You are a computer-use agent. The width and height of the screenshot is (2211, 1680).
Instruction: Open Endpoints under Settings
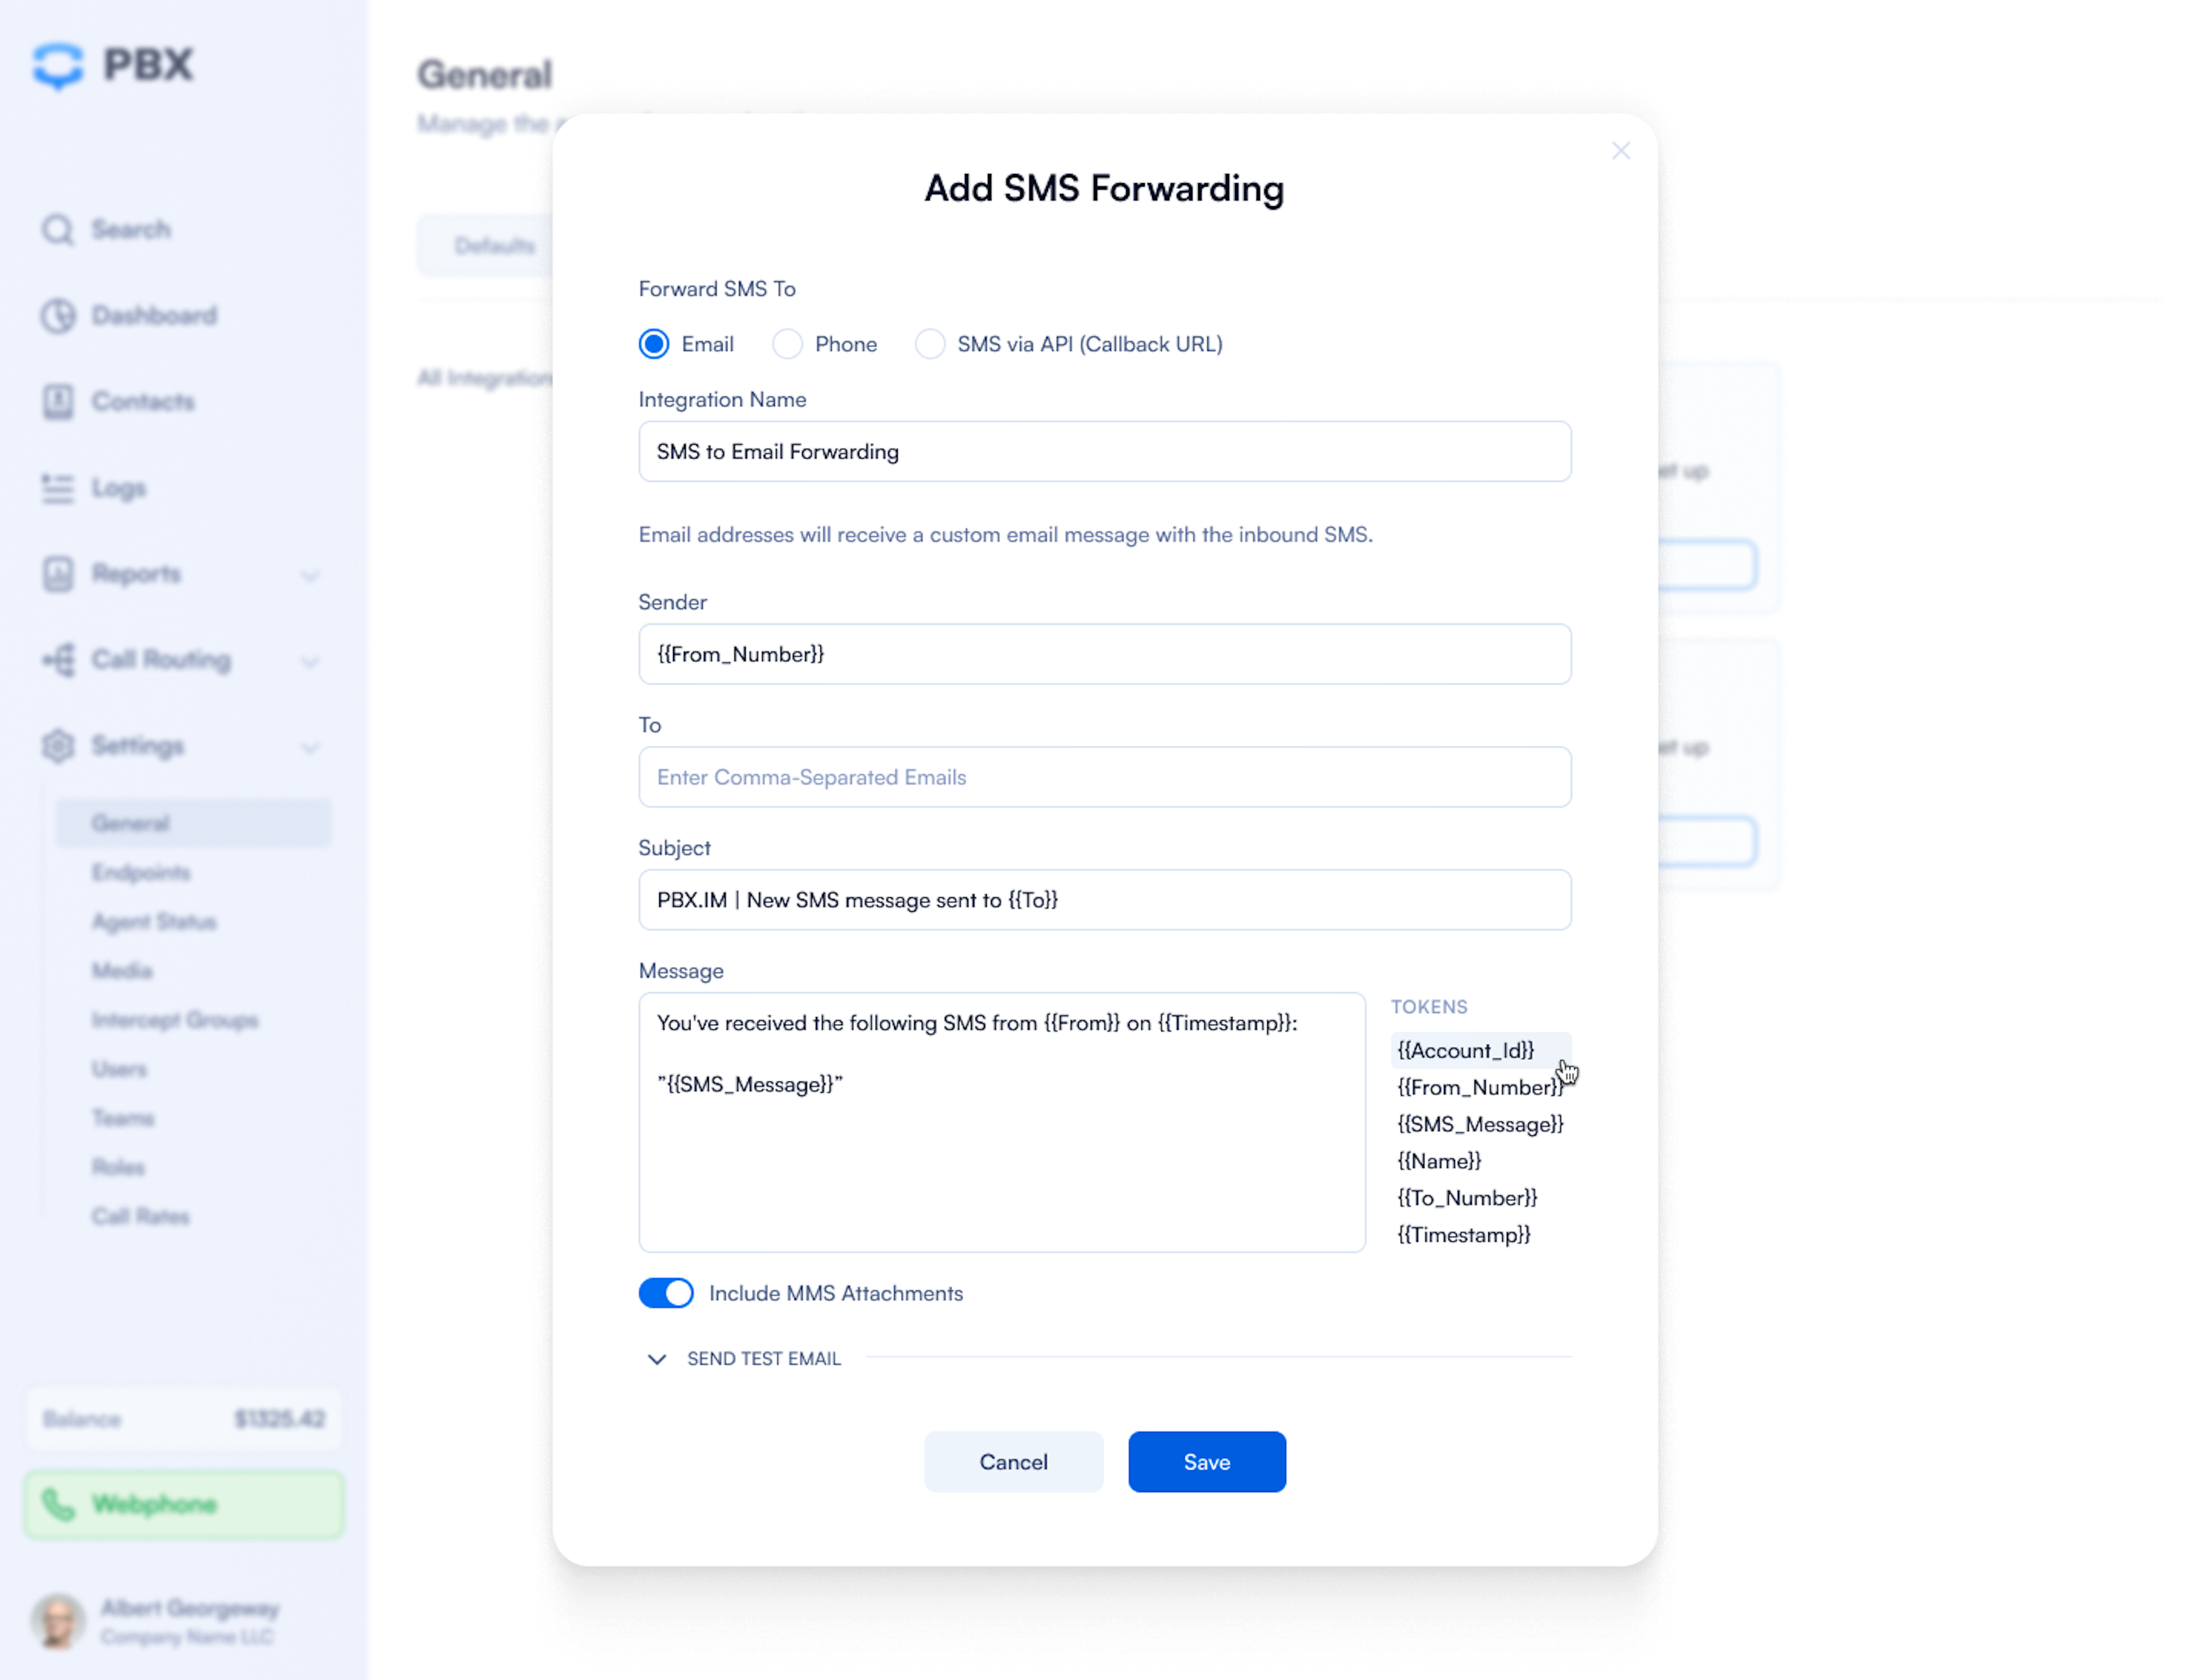coord(141,873)
